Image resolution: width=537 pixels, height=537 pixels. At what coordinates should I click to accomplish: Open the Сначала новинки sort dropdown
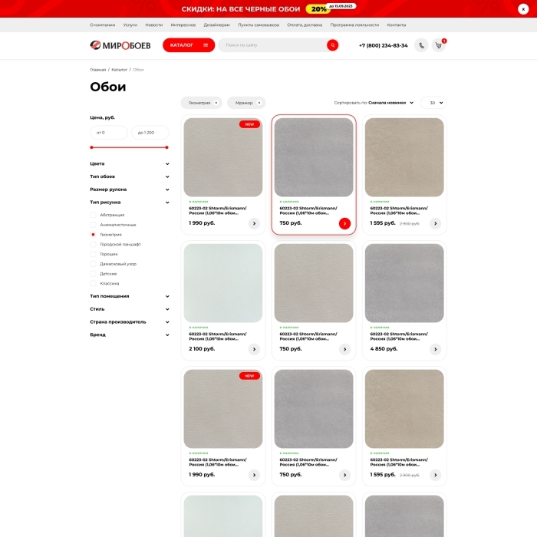tap(390, 103)
